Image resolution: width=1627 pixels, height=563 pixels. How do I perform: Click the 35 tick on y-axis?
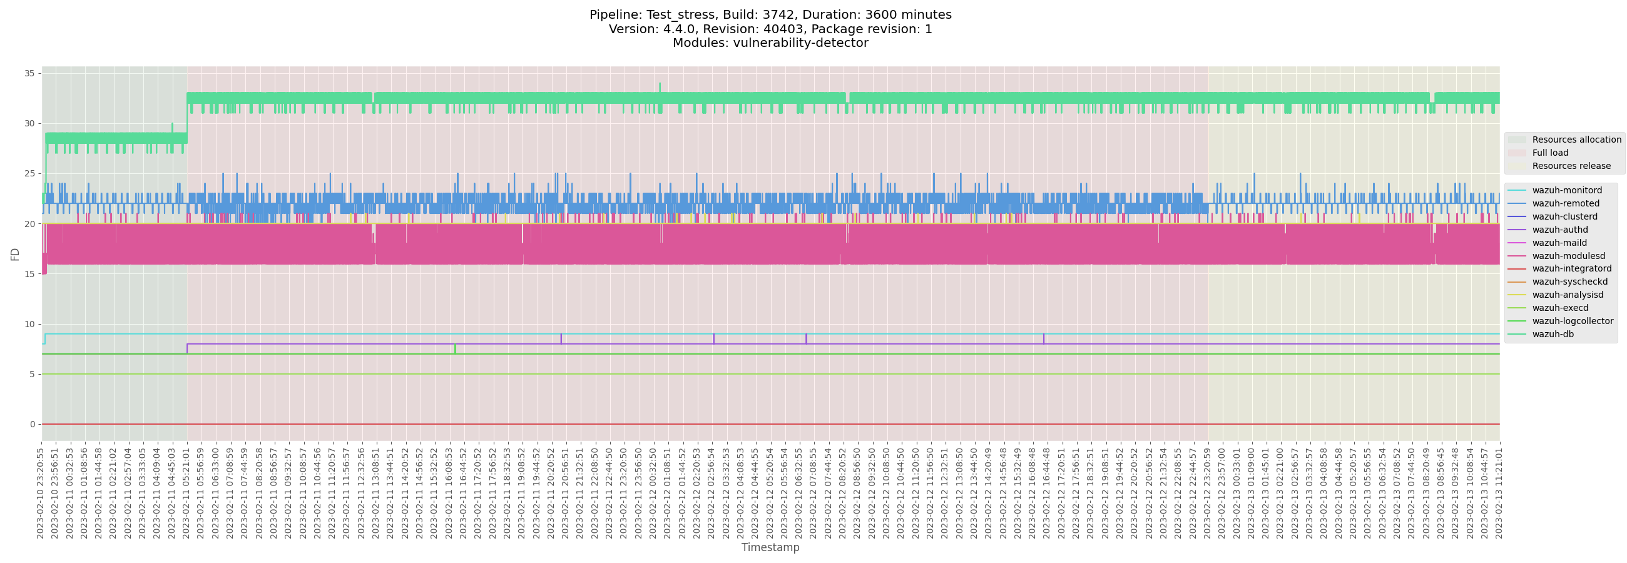pos(29,73)
